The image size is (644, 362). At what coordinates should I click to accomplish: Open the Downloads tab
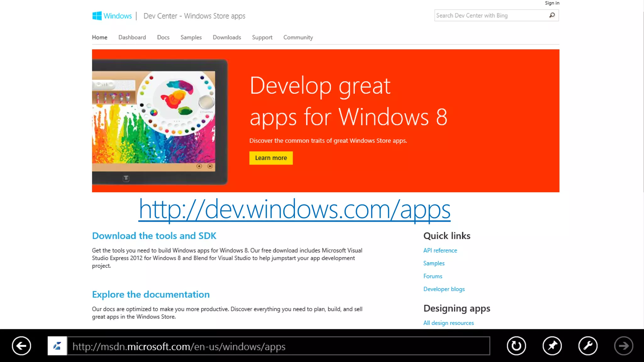coord(227,37)
